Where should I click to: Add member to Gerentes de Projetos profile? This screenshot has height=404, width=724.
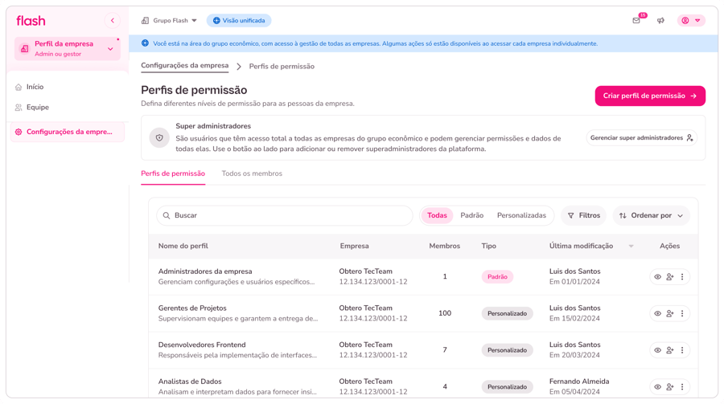[670, 313]
